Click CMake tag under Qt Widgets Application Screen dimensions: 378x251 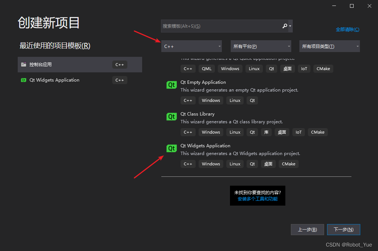tap(289, 164)
